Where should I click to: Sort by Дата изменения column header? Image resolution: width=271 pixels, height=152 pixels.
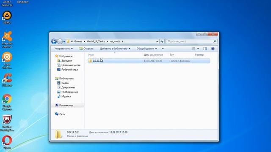pos(153,54)
